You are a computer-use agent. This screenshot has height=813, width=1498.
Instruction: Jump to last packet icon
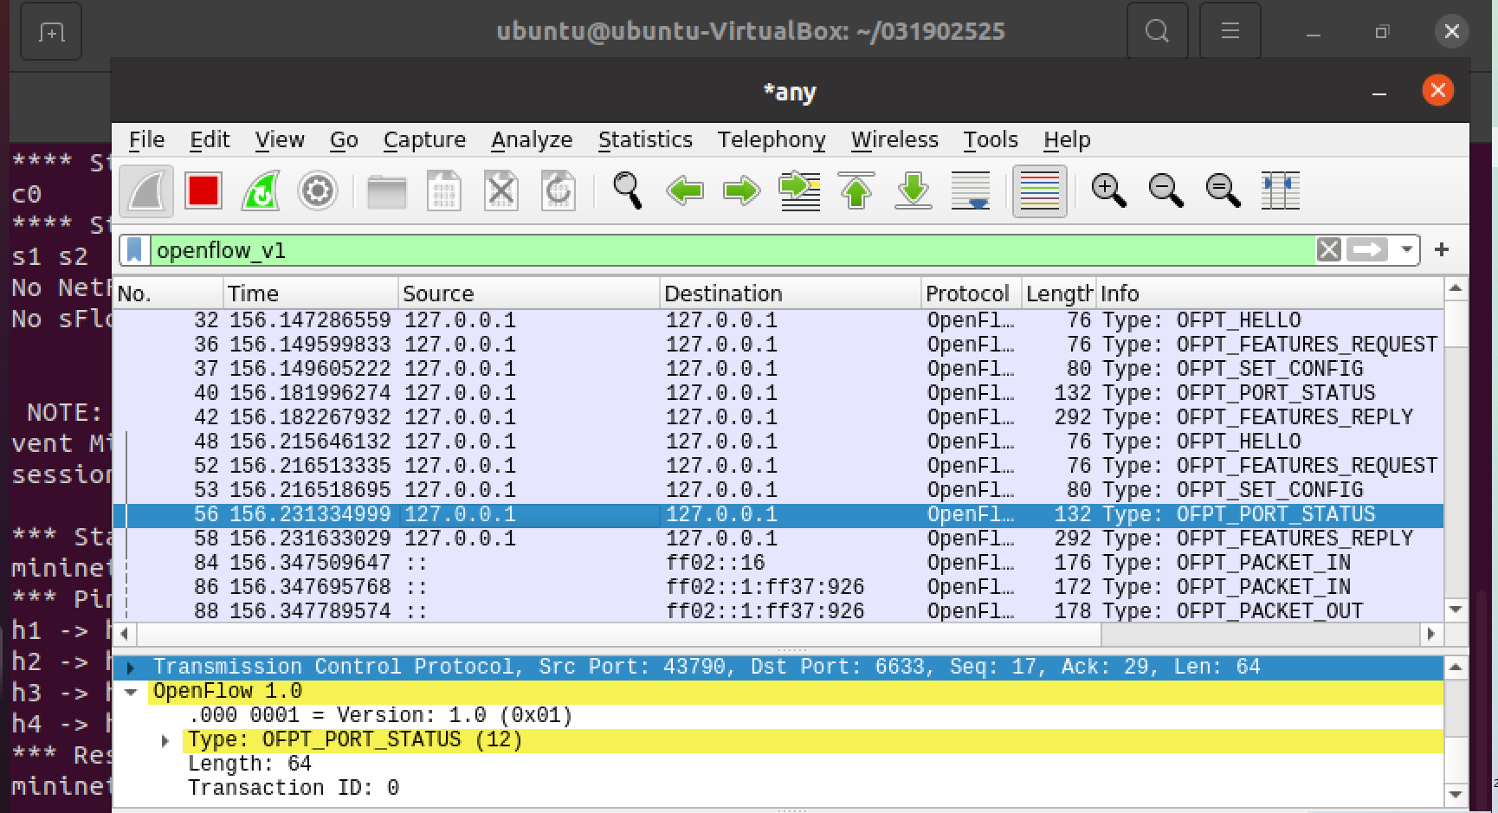914,191
